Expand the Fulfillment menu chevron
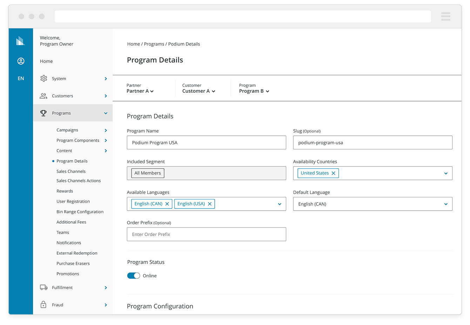The width and height of the screenshot is (470, 325). (x=106, y=288)
